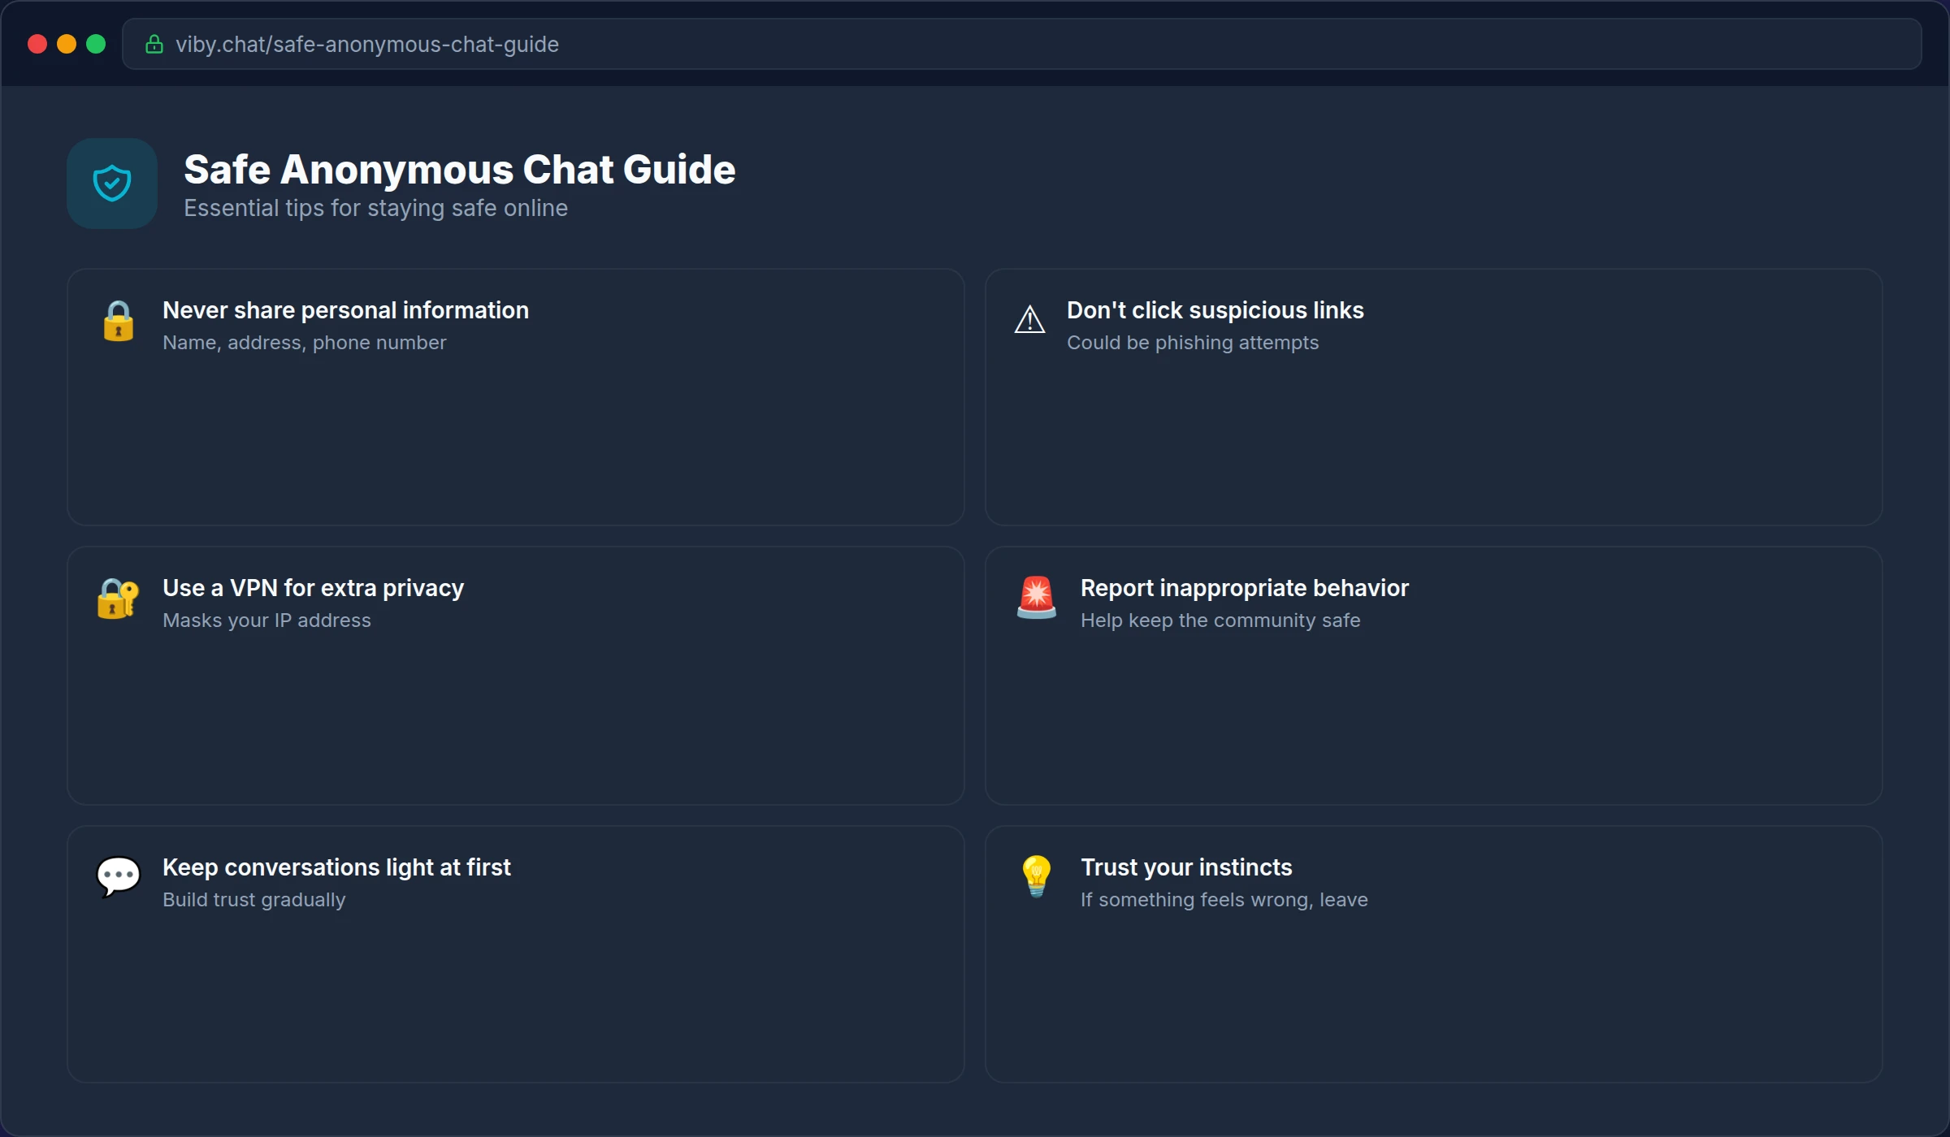Click the page title 'Safe Anonymous Chat Guide'
This screenshot has height=1137, width=1950.
pos(459,170)
